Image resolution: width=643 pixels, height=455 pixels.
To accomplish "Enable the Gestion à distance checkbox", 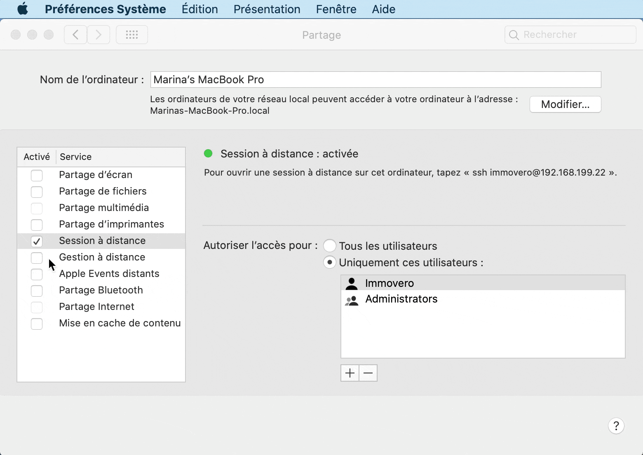I will [x=37, y=258].
